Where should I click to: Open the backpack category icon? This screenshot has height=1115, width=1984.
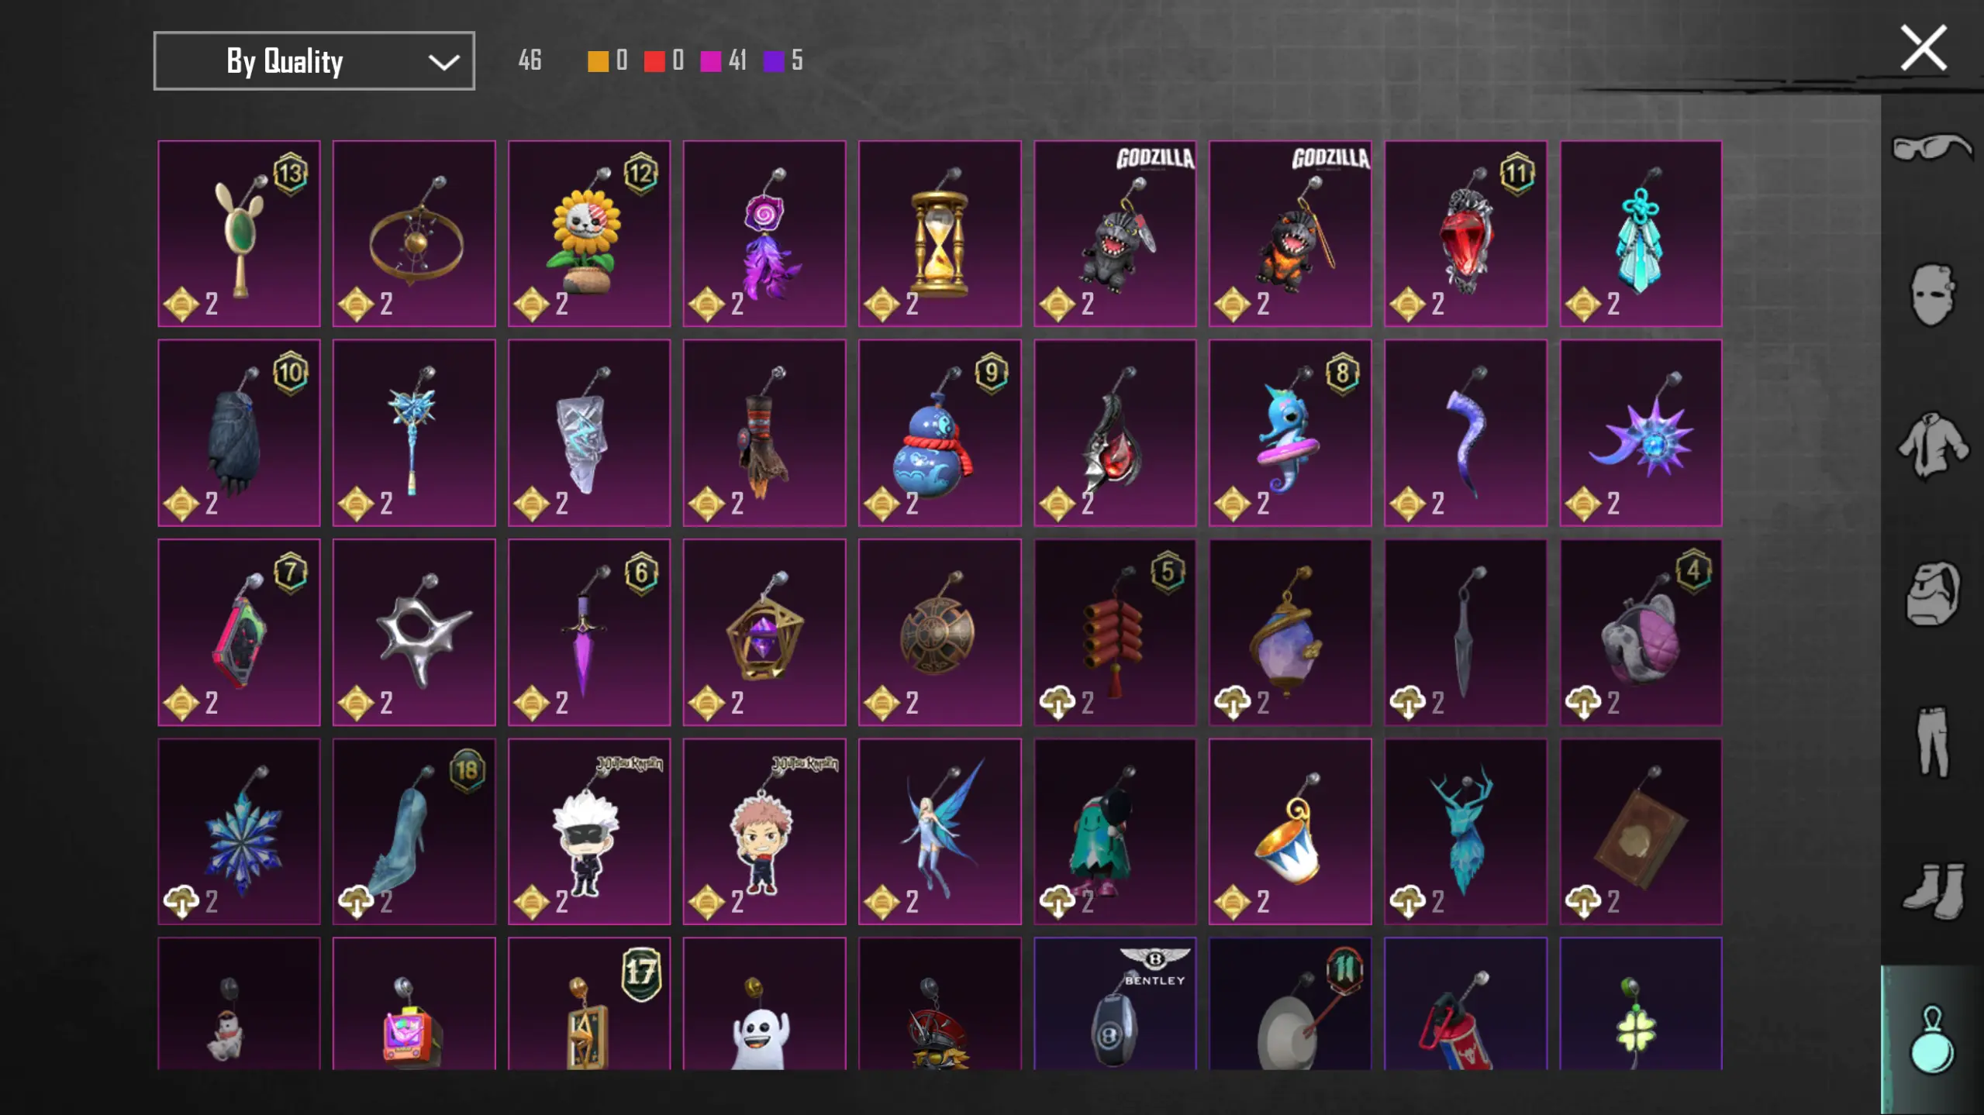[1932, 594]
